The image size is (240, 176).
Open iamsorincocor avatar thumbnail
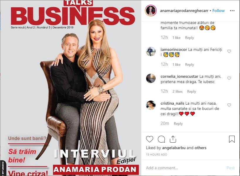point(151,51)
